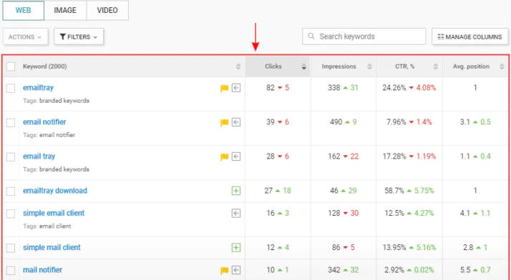This screenshot has width=511, height=280.
Task: Switch to the Image tab
Action: (x=65, y=11)
